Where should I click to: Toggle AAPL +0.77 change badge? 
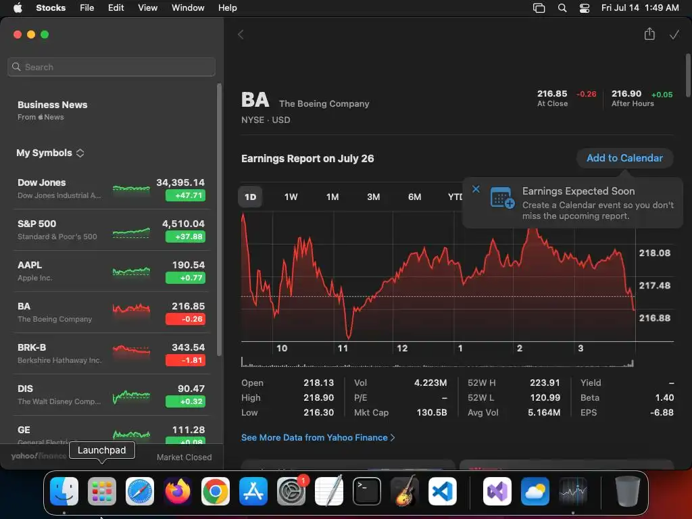[185, 278]
